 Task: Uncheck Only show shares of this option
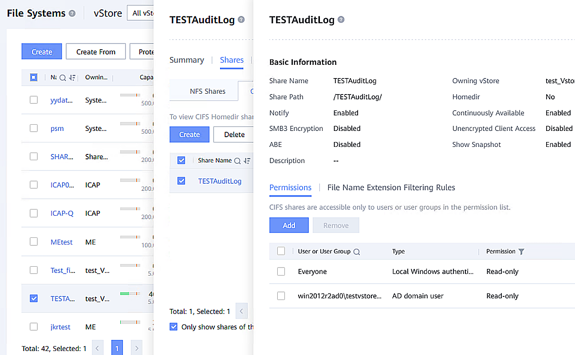173,327
